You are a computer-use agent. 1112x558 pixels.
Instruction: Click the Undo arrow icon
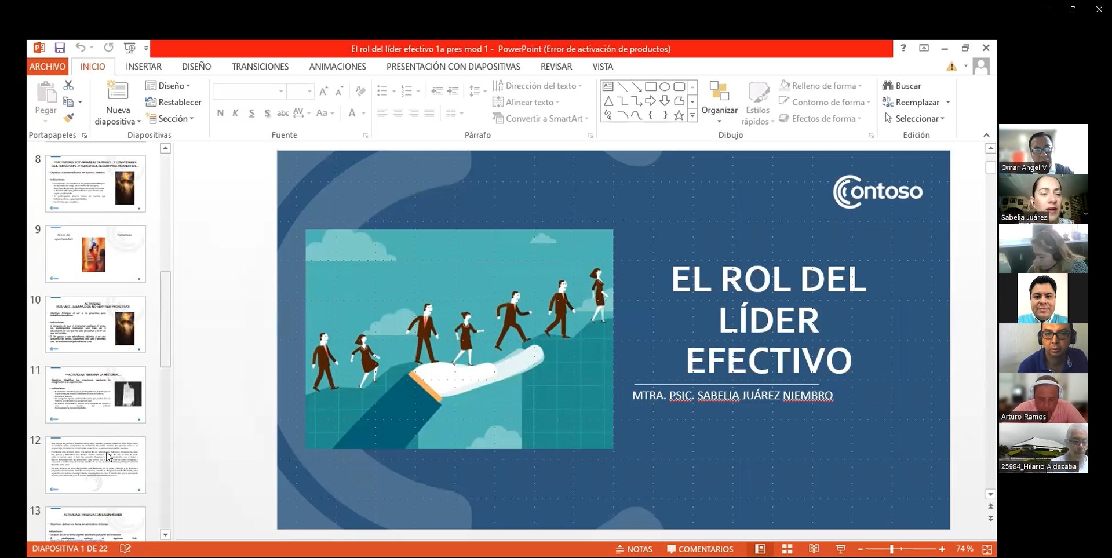click(x=81, y=48)
